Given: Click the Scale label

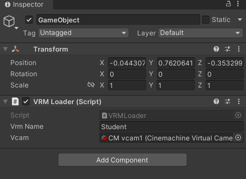Looking at the screenshot, I should [19, 85].
